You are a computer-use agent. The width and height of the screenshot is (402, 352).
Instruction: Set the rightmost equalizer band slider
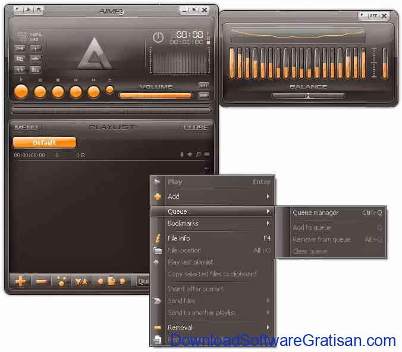pyautogui.click(x=363, y=63)
